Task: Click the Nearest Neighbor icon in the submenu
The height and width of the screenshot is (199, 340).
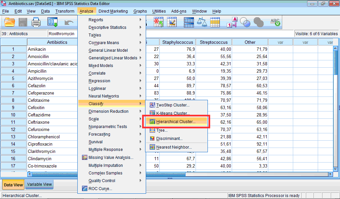Action: tap(152, 147)
